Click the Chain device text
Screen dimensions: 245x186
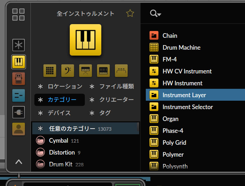tap(170, 36)
